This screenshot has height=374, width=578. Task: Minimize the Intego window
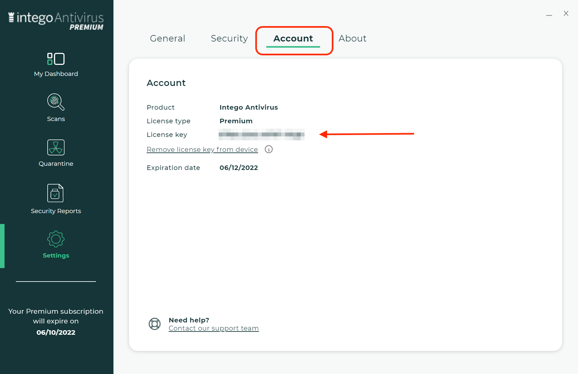549,15
